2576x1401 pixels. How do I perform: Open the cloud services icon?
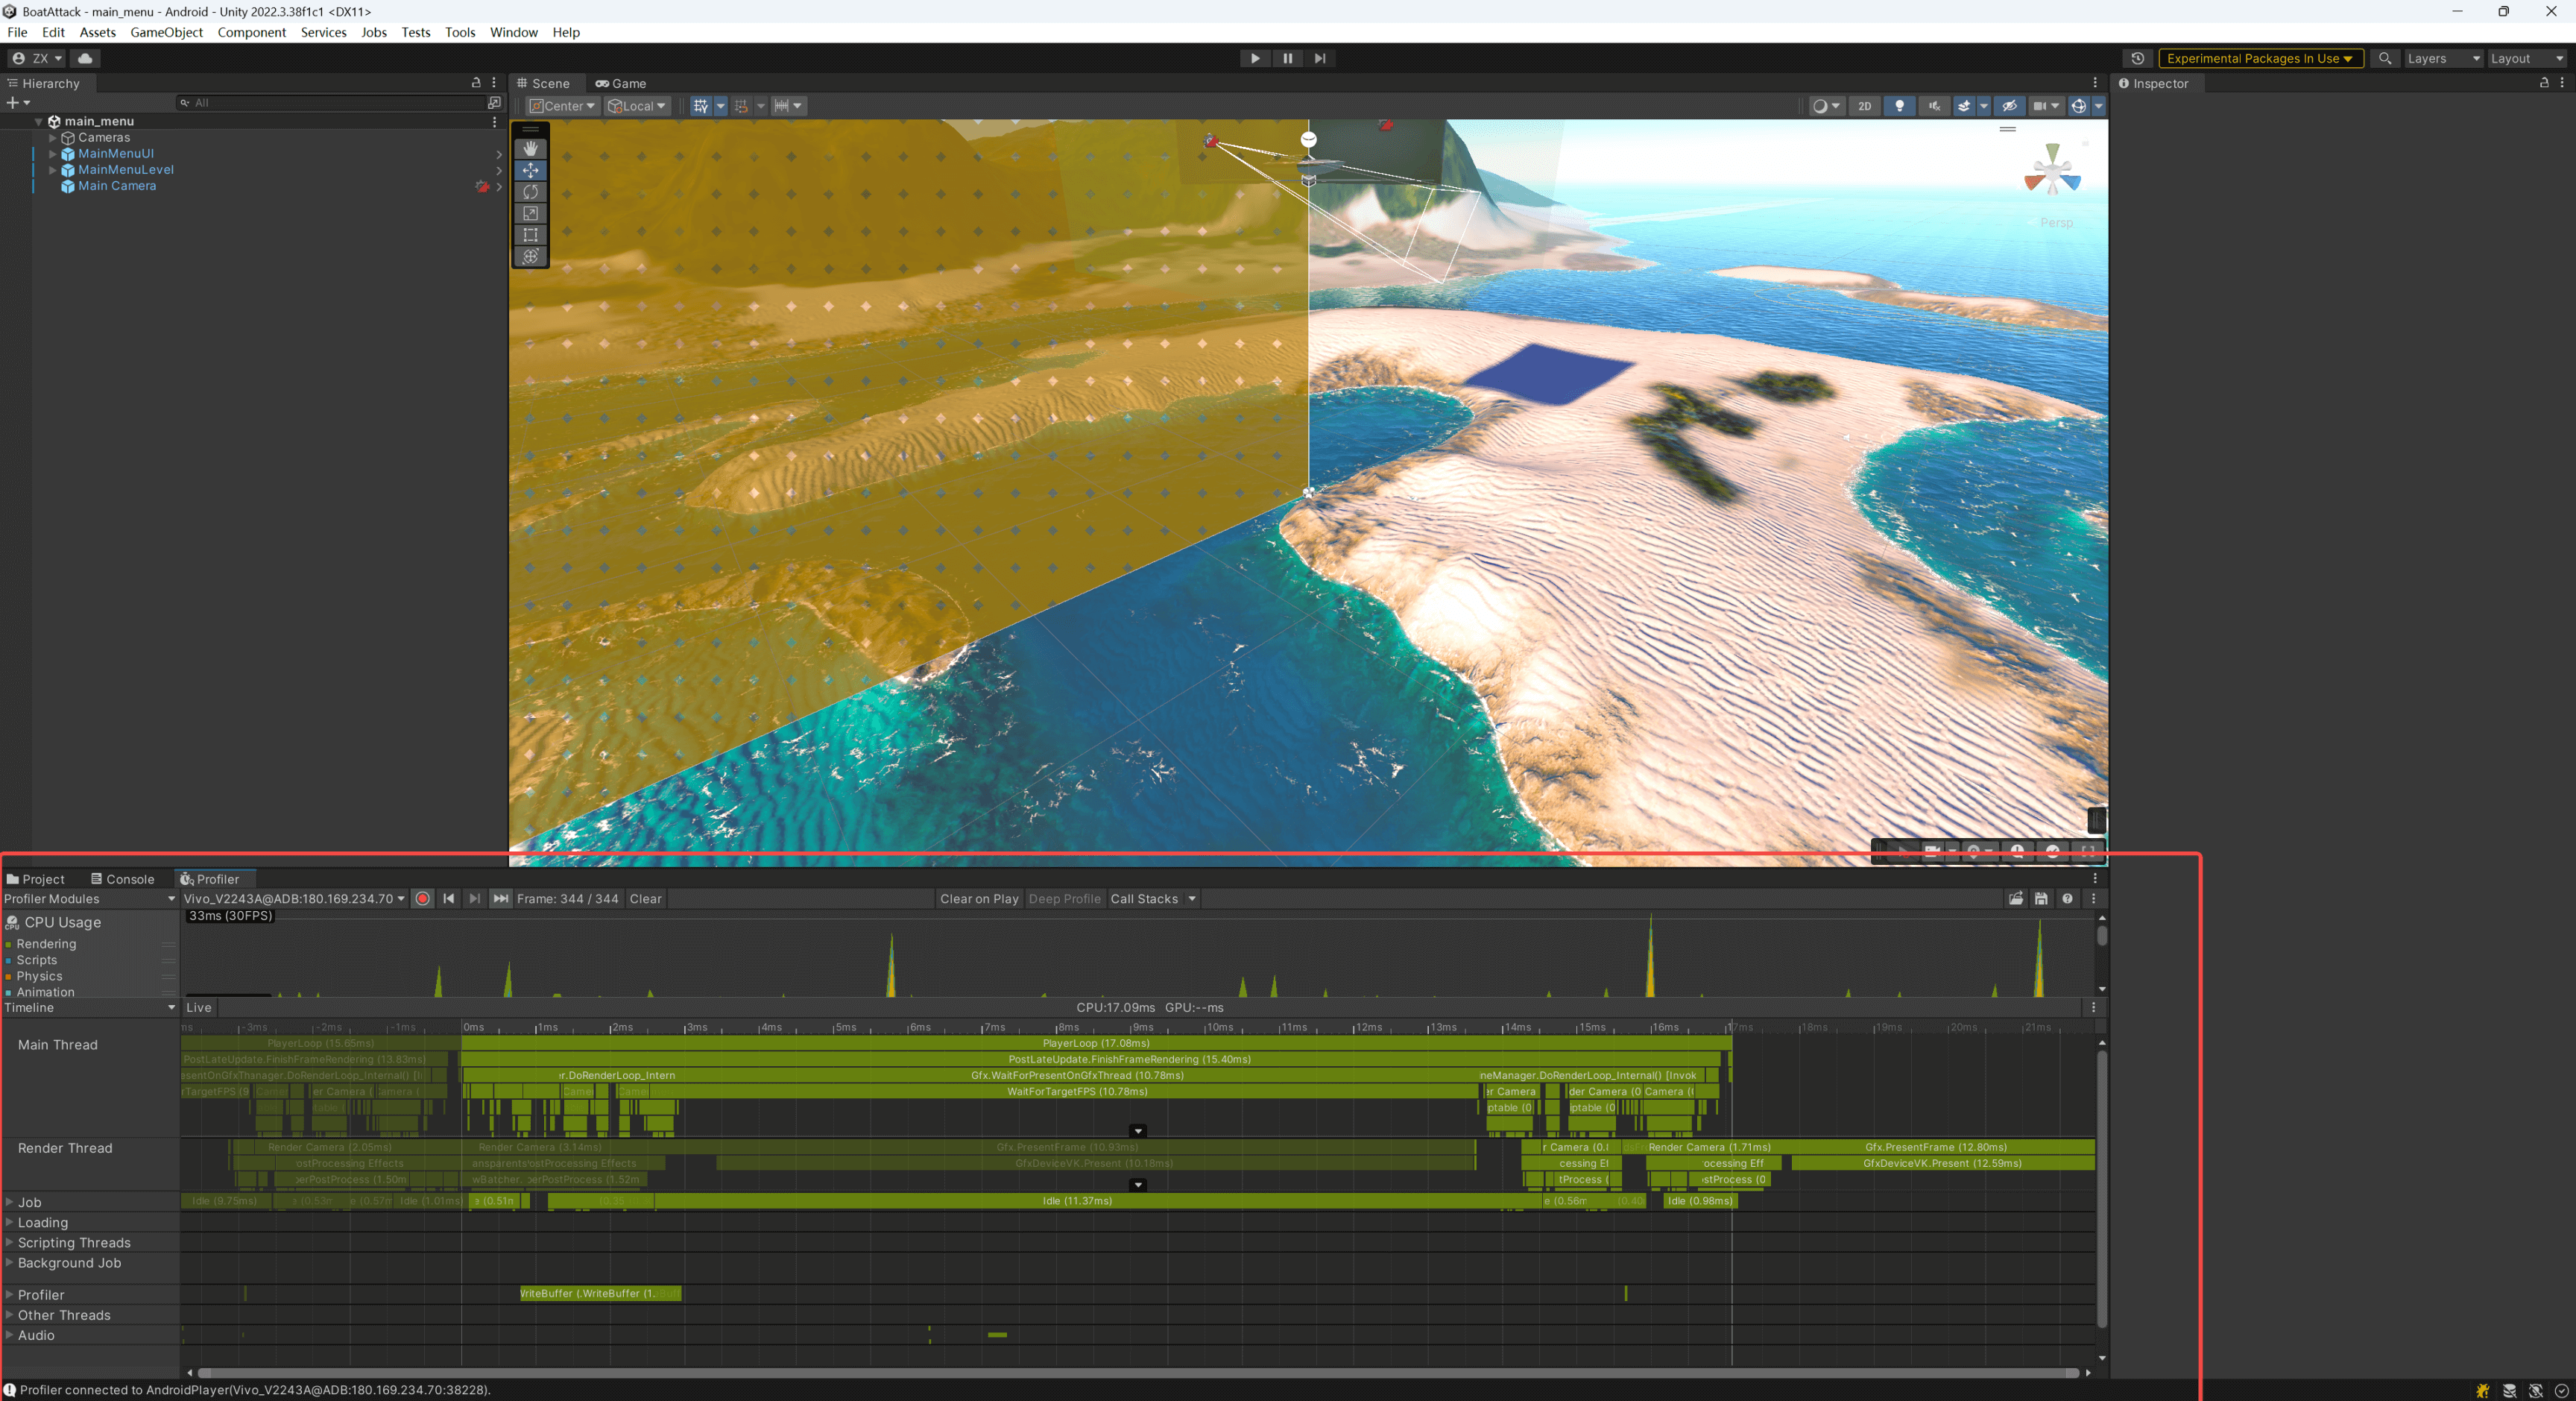point(85,58)
